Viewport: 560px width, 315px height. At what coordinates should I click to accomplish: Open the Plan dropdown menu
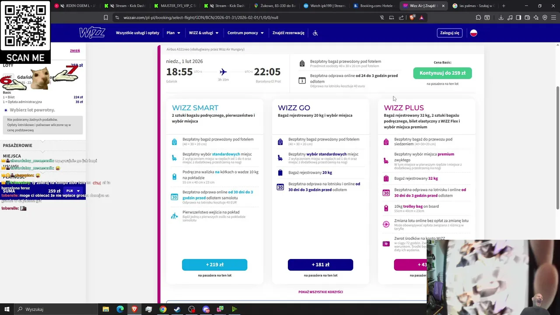click(173, 33)
